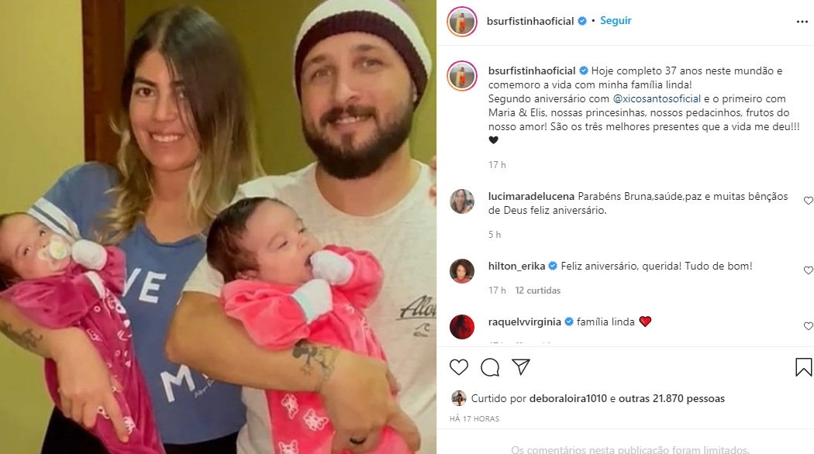Share the post via the paper plane icon
The height and width of the screenshot is (454, 814).
(x=521, y=366)
